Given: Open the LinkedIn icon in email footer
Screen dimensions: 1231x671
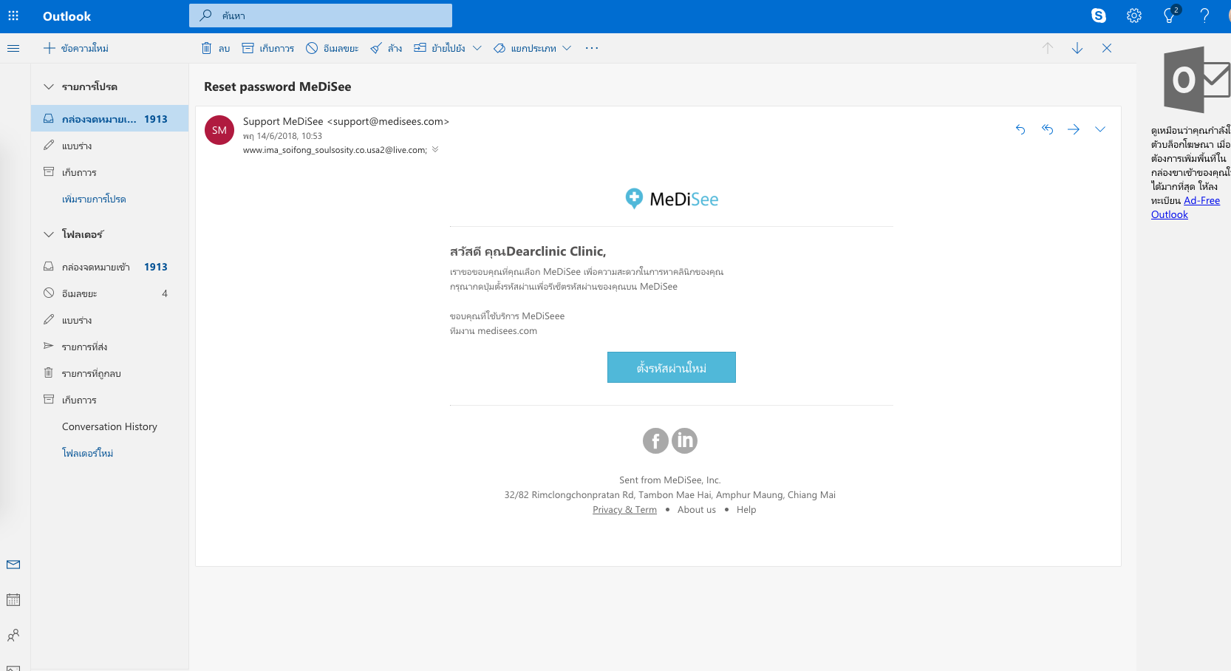Looking at the screenshot, I should click(685, 440).
